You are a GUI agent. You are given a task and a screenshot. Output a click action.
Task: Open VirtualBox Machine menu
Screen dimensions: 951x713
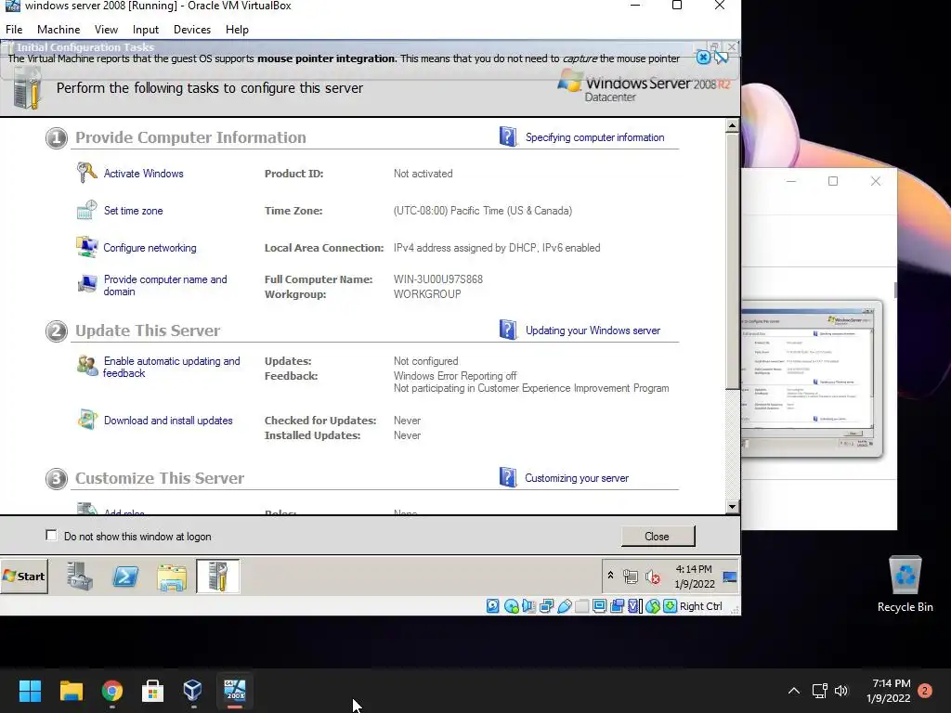[x=59, y=29]
